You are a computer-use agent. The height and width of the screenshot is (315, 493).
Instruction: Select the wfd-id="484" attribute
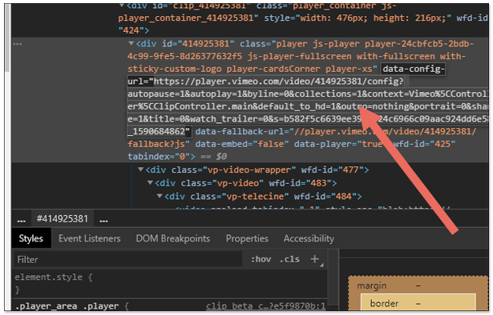(x=325, y=196)
